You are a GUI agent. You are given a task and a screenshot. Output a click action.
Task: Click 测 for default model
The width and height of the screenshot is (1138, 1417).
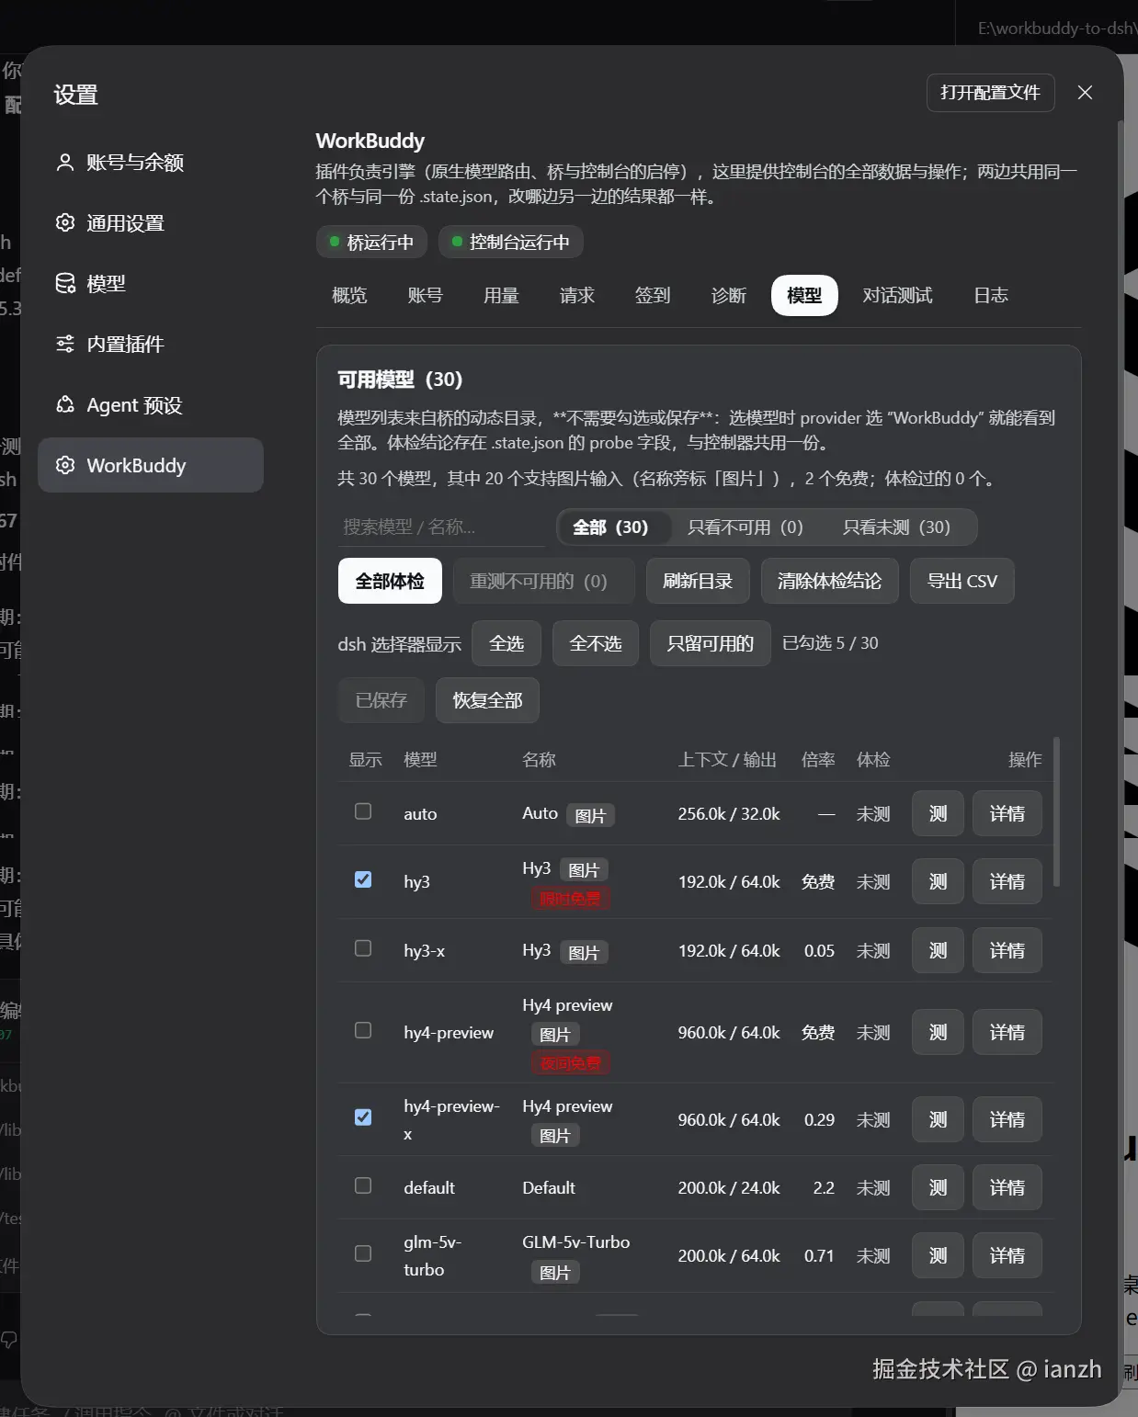(938, 1187)
